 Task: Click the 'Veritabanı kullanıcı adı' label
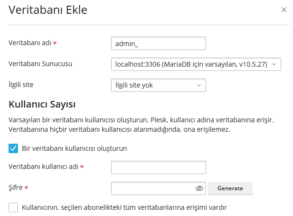[44, 167]
